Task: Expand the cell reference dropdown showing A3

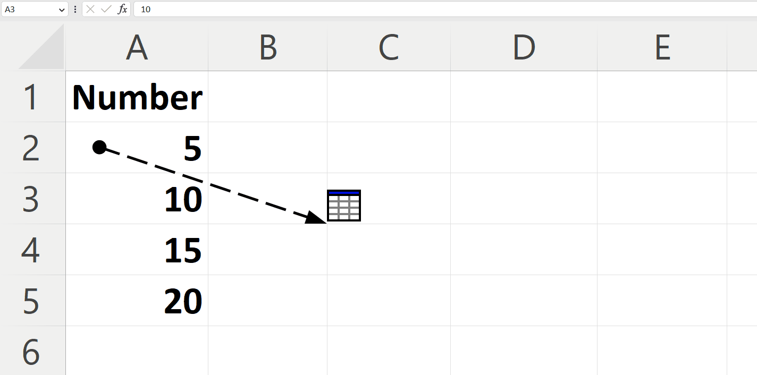Action: tap(62, 9)
